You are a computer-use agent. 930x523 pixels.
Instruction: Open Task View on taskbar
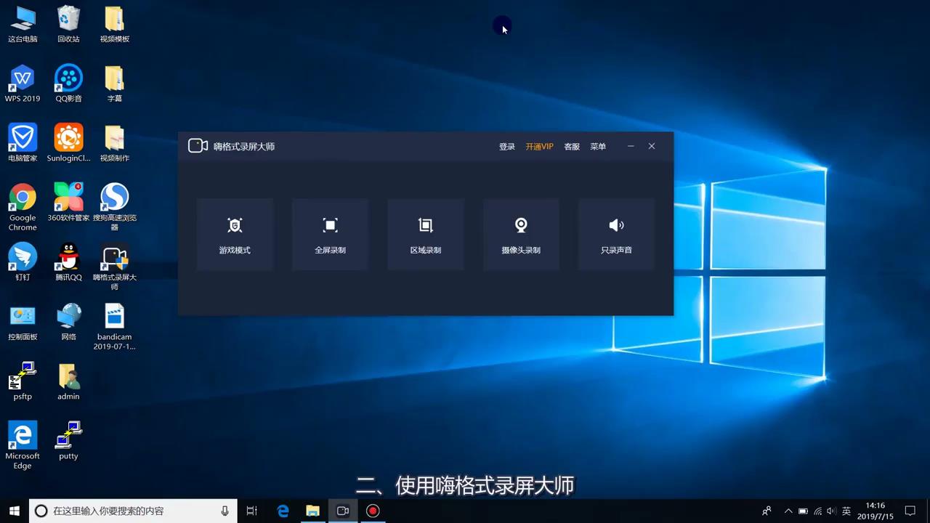[x=252, y=511]
